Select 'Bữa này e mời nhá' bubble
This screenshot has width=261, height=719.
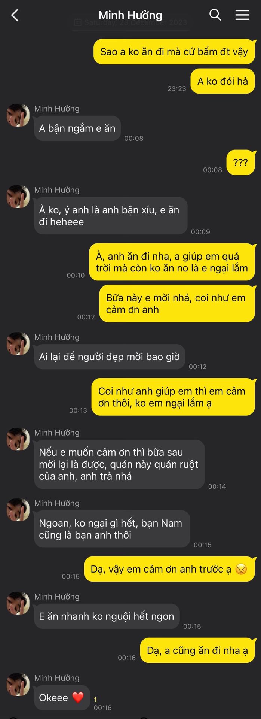click(x=177, y=304)
